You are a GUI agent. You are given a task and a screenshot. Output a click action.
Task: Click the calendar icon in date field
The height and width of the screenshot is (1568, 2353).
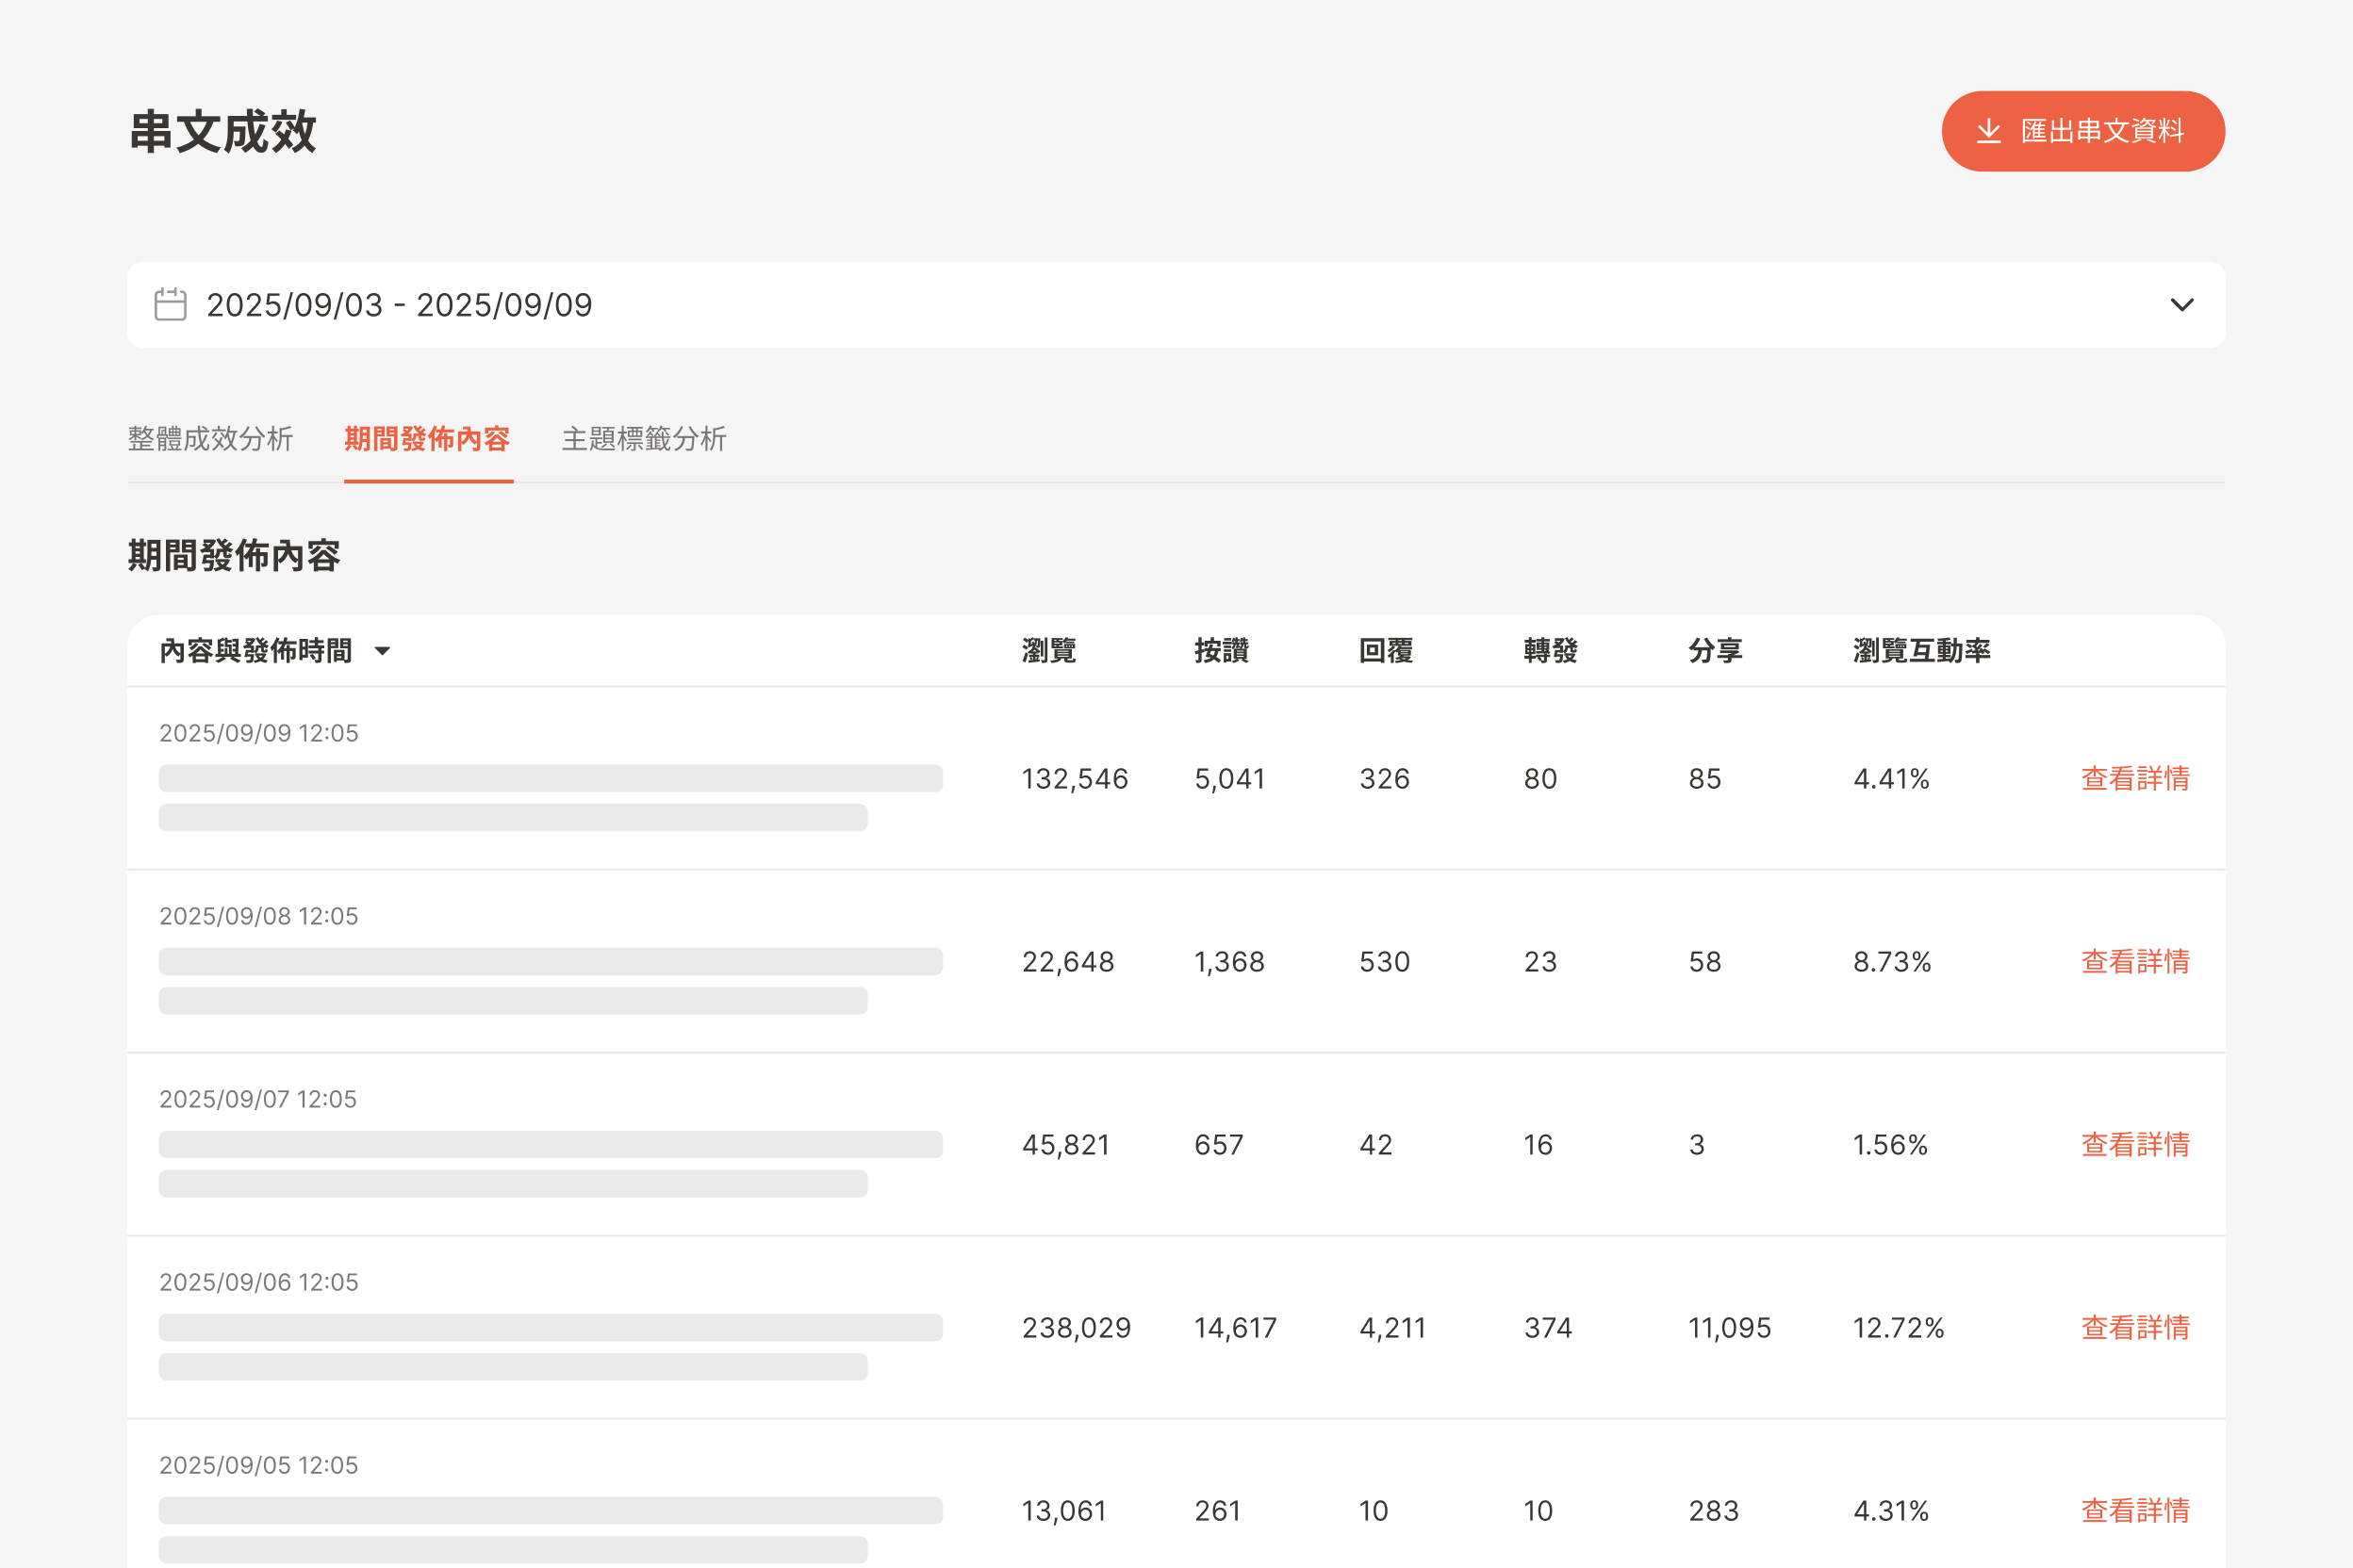[x=170, y=305]
